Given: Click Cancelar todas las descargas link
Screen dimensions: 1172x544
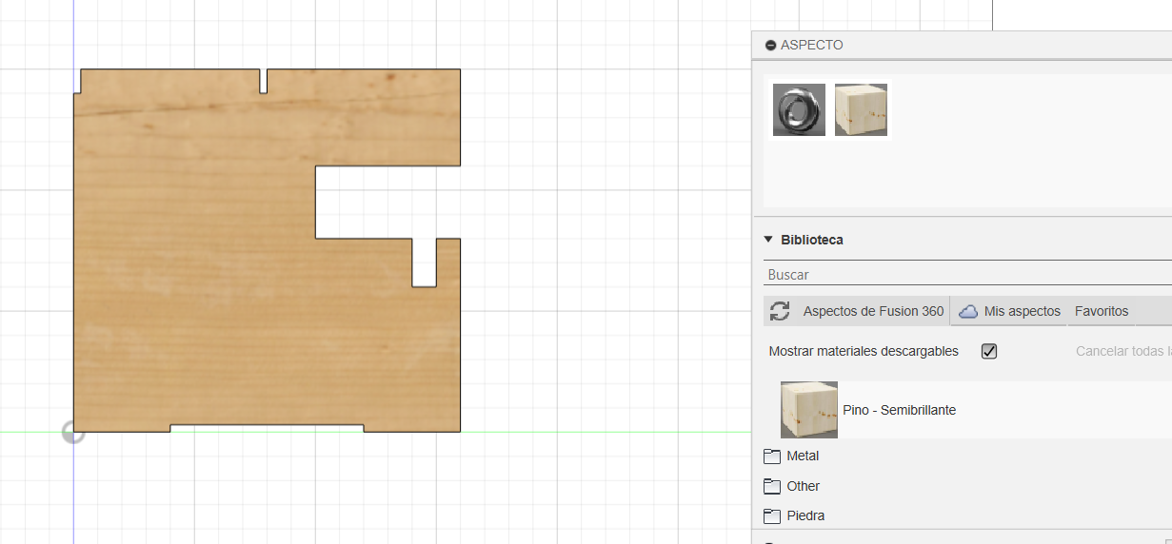Looking at the screenshot, I should 1123,351.
